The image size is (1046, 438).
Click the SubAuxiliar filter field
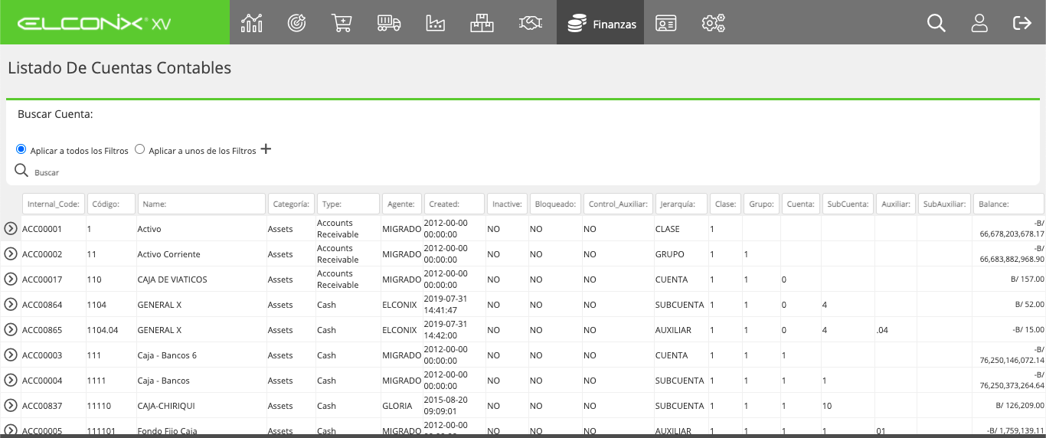click(945, 204)
